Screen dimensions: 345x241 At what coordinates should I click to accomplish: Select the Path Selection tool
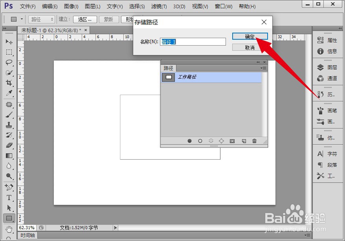[x=9, y=208]
